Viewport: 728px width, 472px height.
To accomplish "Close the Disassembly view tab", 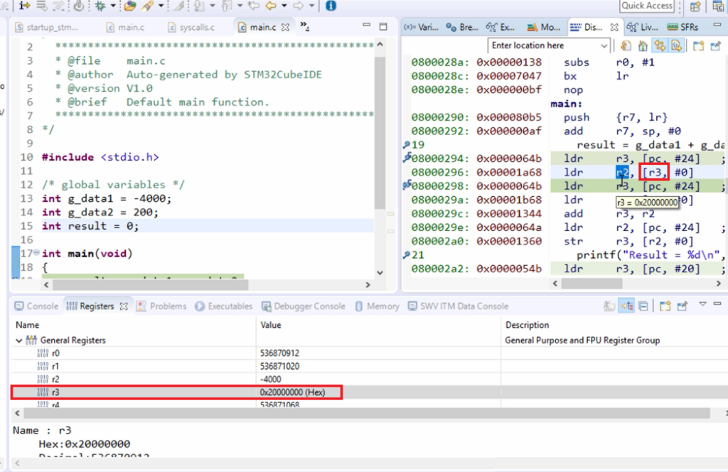I will coord(614,28).
